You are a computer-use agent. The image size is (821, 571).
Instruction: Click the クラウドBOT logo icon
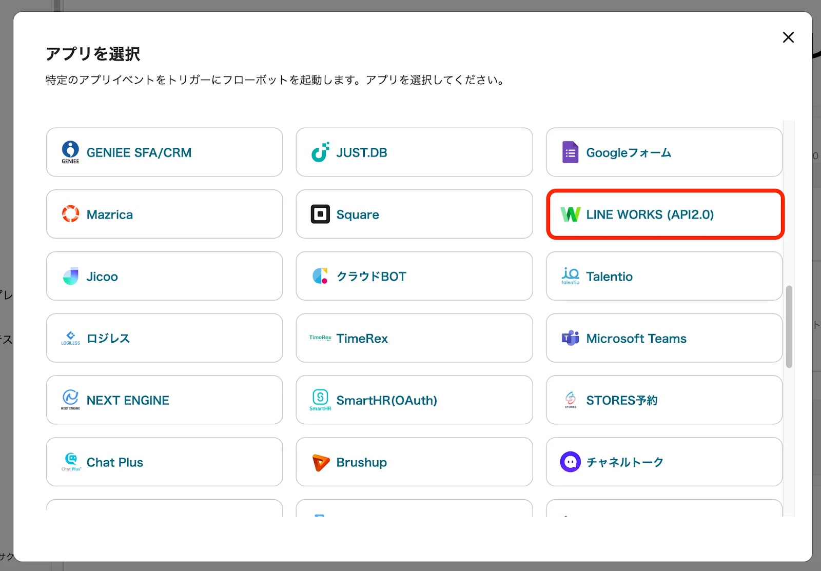[x=320, y=276]
